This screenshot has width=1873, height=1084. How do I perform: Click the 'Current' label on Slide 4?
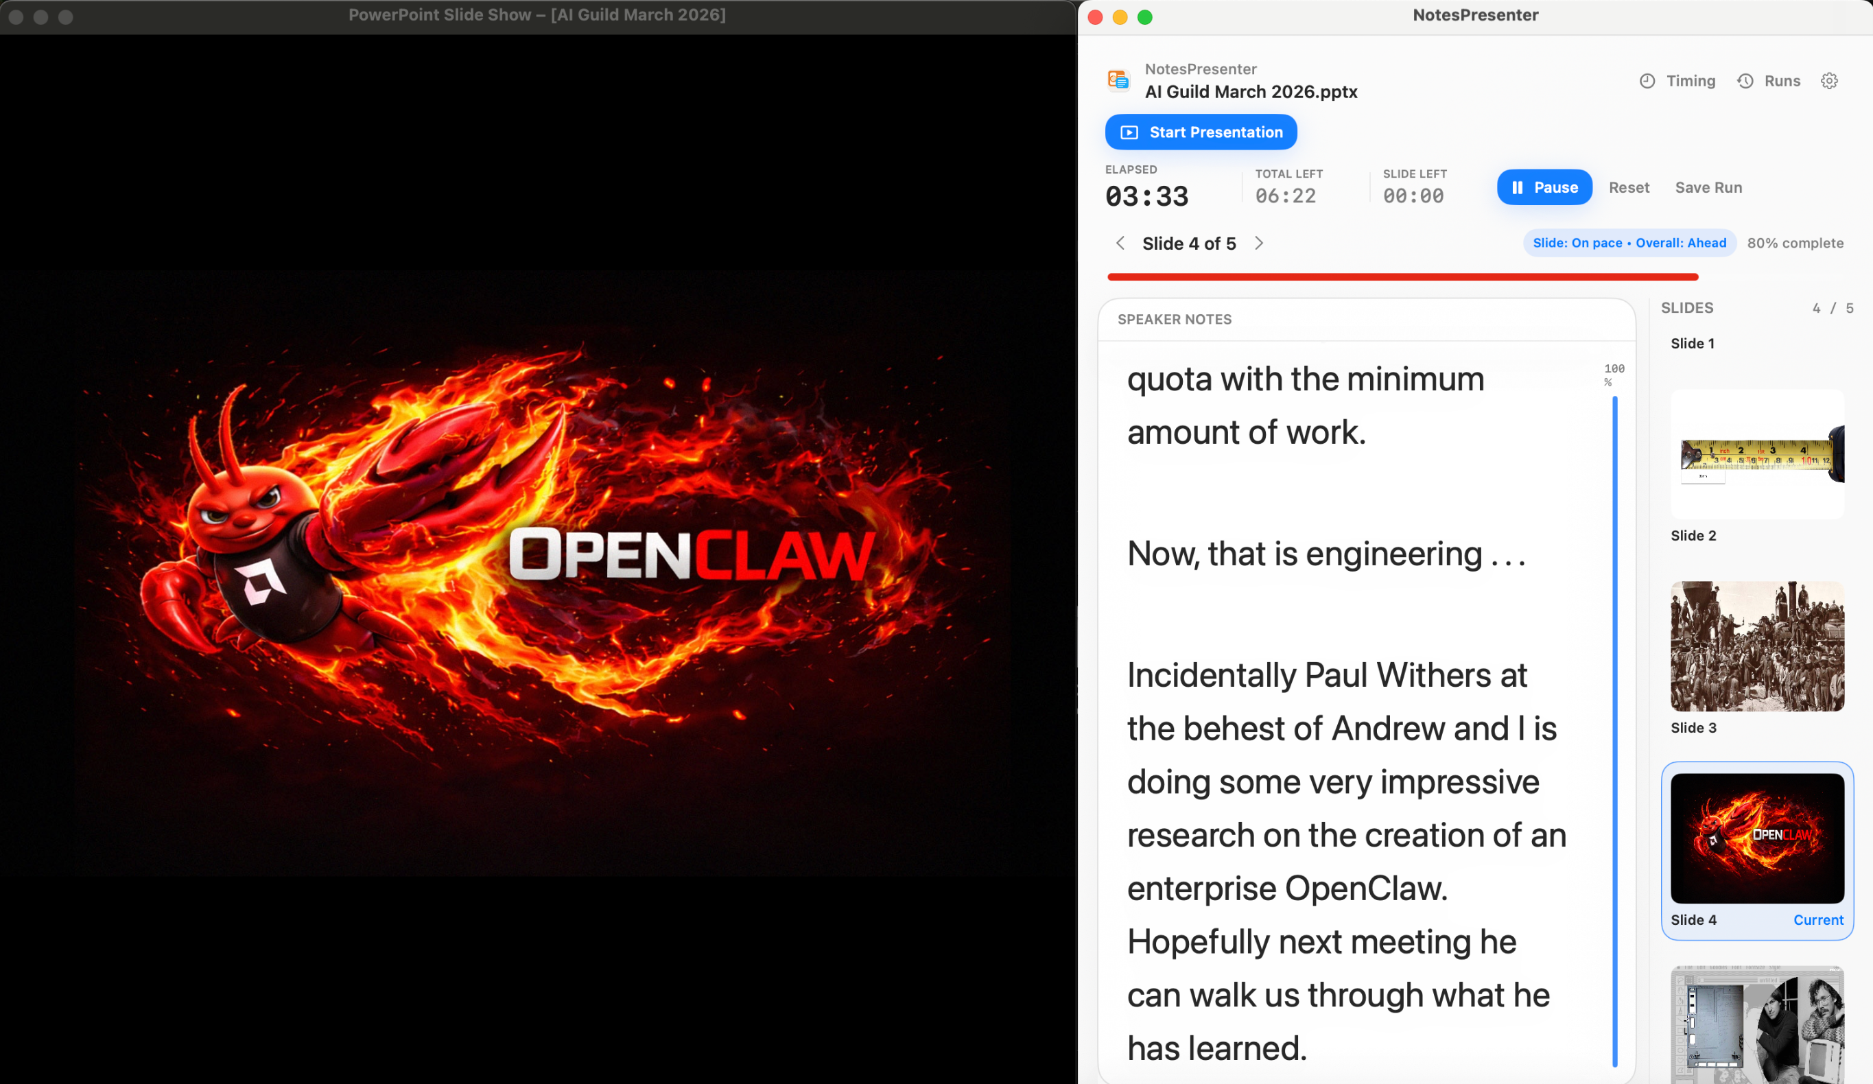1818,920
